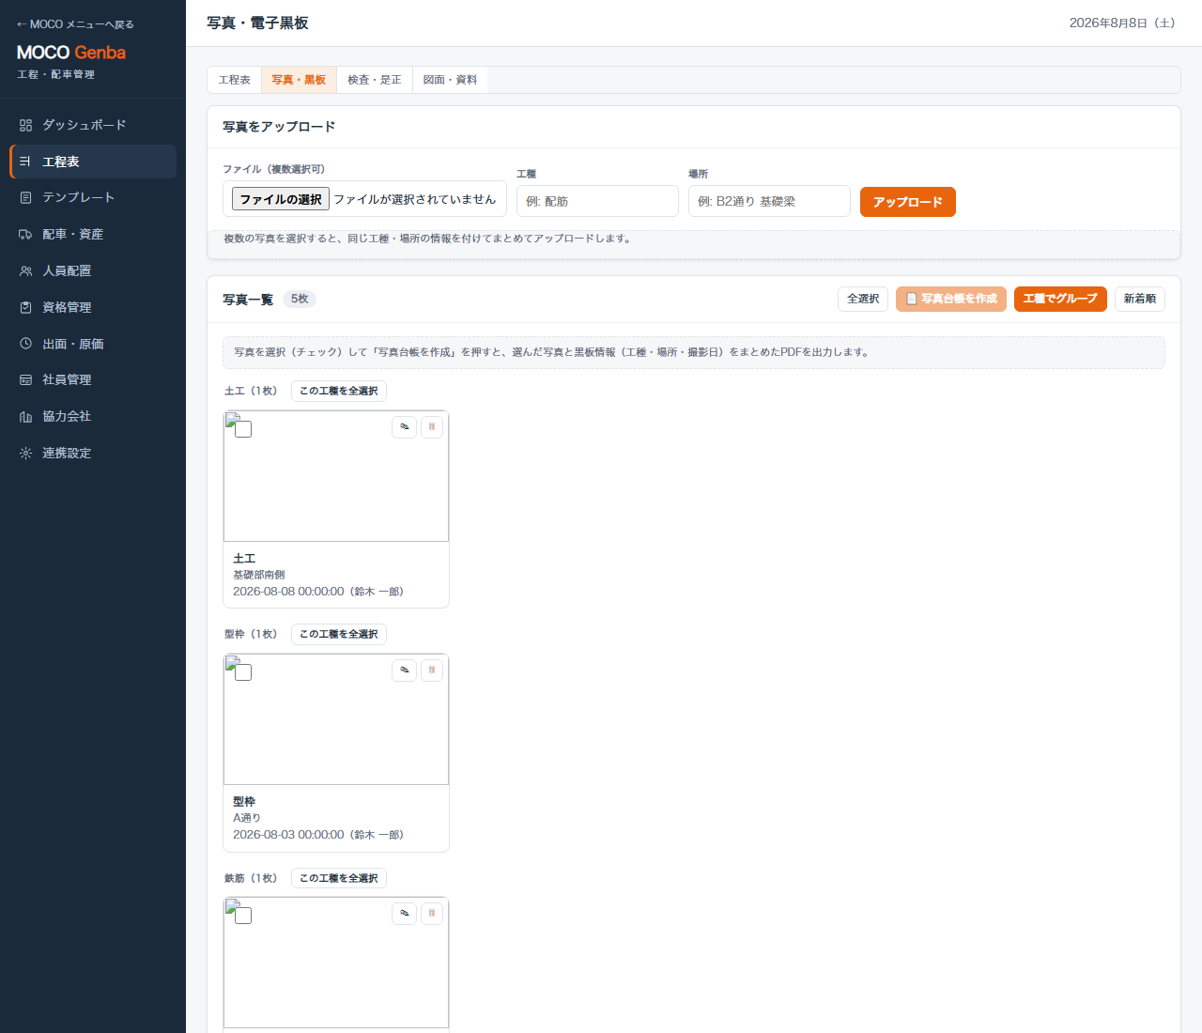Tick the checkbox on the 土工 photo

[243, 429]
